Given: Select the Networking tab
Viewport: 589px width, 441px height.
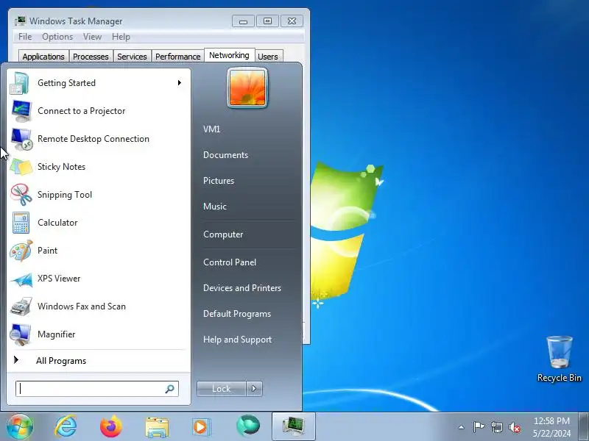Looking at the screenshot, I should [x=229, y=55].
